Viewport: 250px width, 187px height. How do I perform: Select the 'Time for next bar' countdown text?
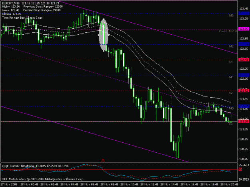click(22, 18)
